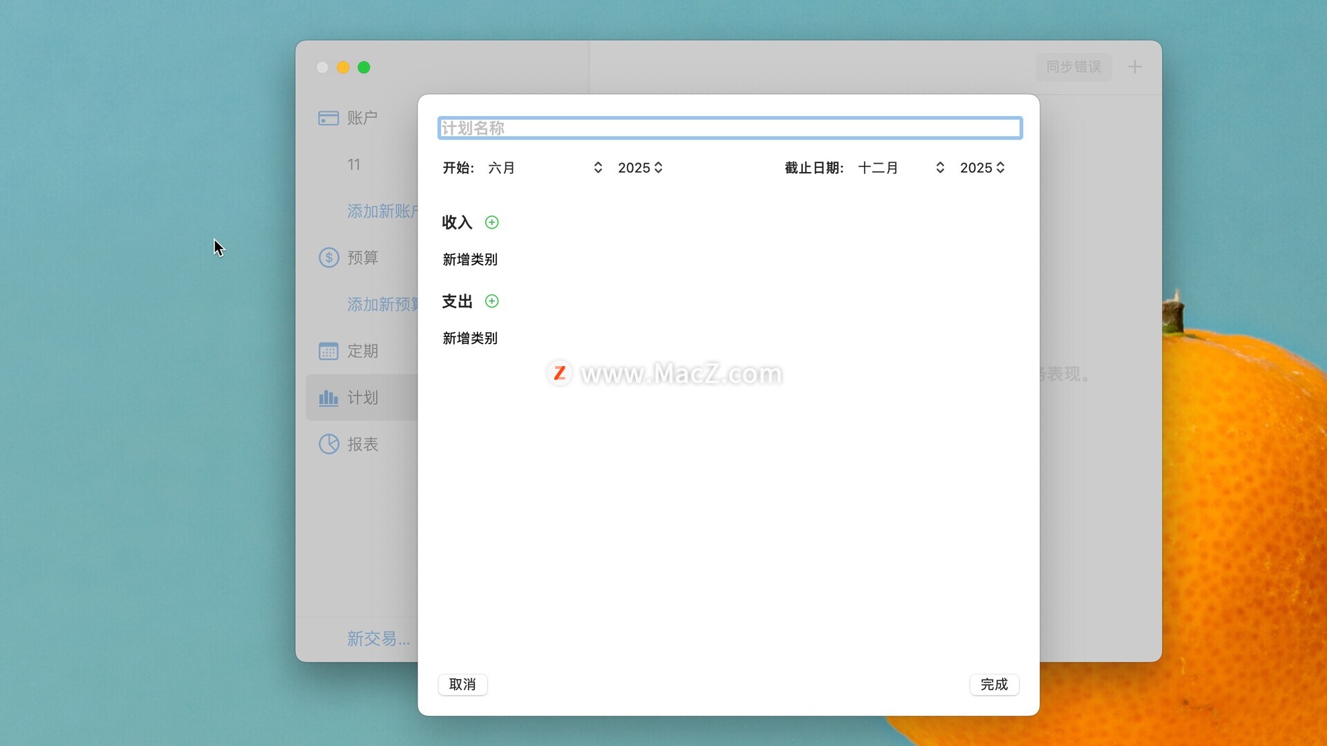Select the 计划 bar chart icon in sidebar
The width and height of the screenshot is (1327, 746).
tap(328, 398)
